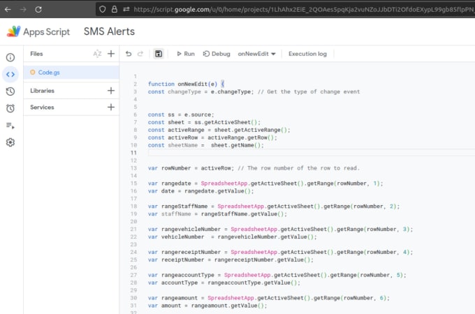Click the Files panel header
The image size is (475, 314).
point(36,54)
